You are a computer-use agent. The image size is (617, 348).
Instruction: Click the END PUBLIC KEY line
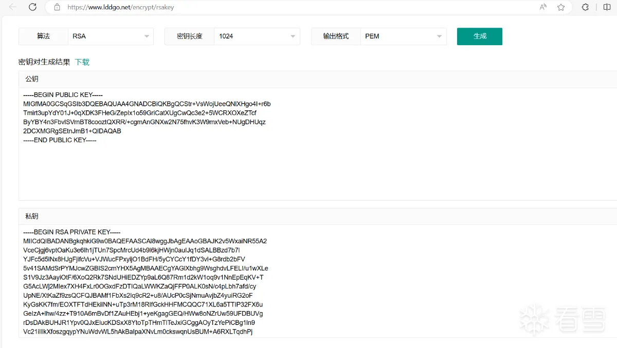tap(60, 140)
